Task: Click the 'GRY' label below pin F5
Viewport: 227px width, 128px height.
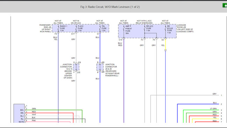Action: tap(154, 45)
